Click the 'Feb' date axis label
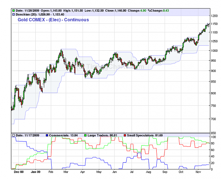Image resolution: width=221 pixels, height=179 pixels. pyautogui.click(x=51, y=172)
